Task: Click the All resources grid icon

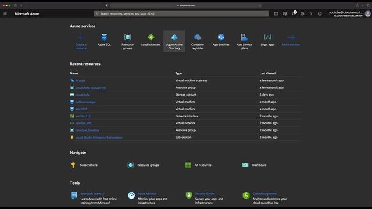Action: (x=188, y=165)
